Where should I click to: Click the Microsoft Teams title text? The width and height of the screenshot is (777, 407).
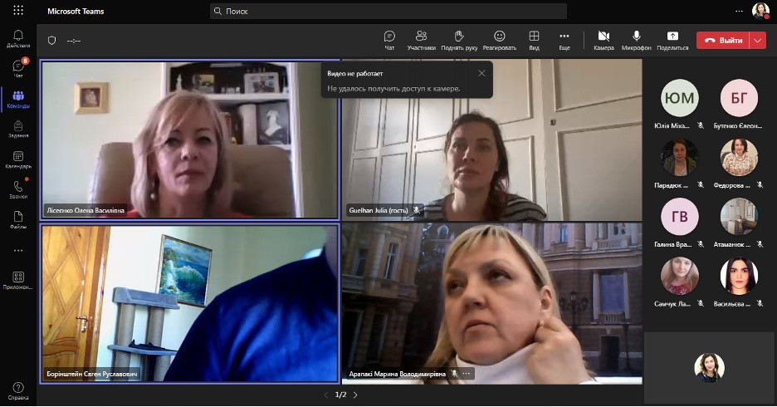[76, 11]
